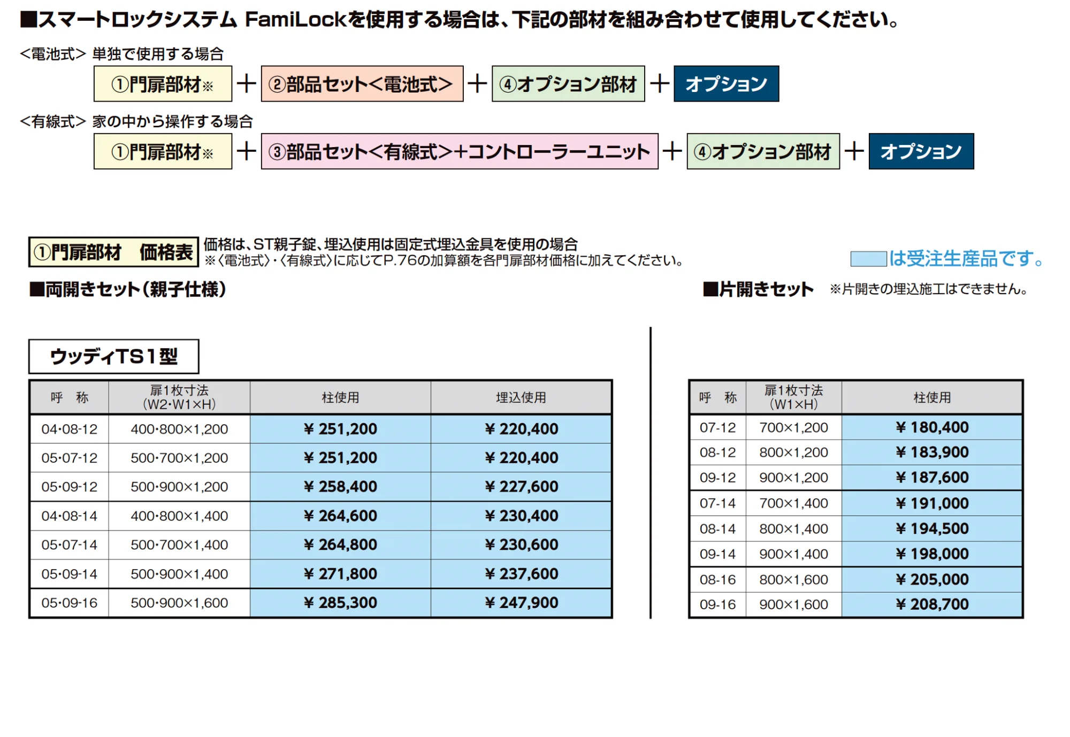Click the ¥ 183,900 price cell
The width and height of the screenshot is (1070, 737).
pos(932,452)
